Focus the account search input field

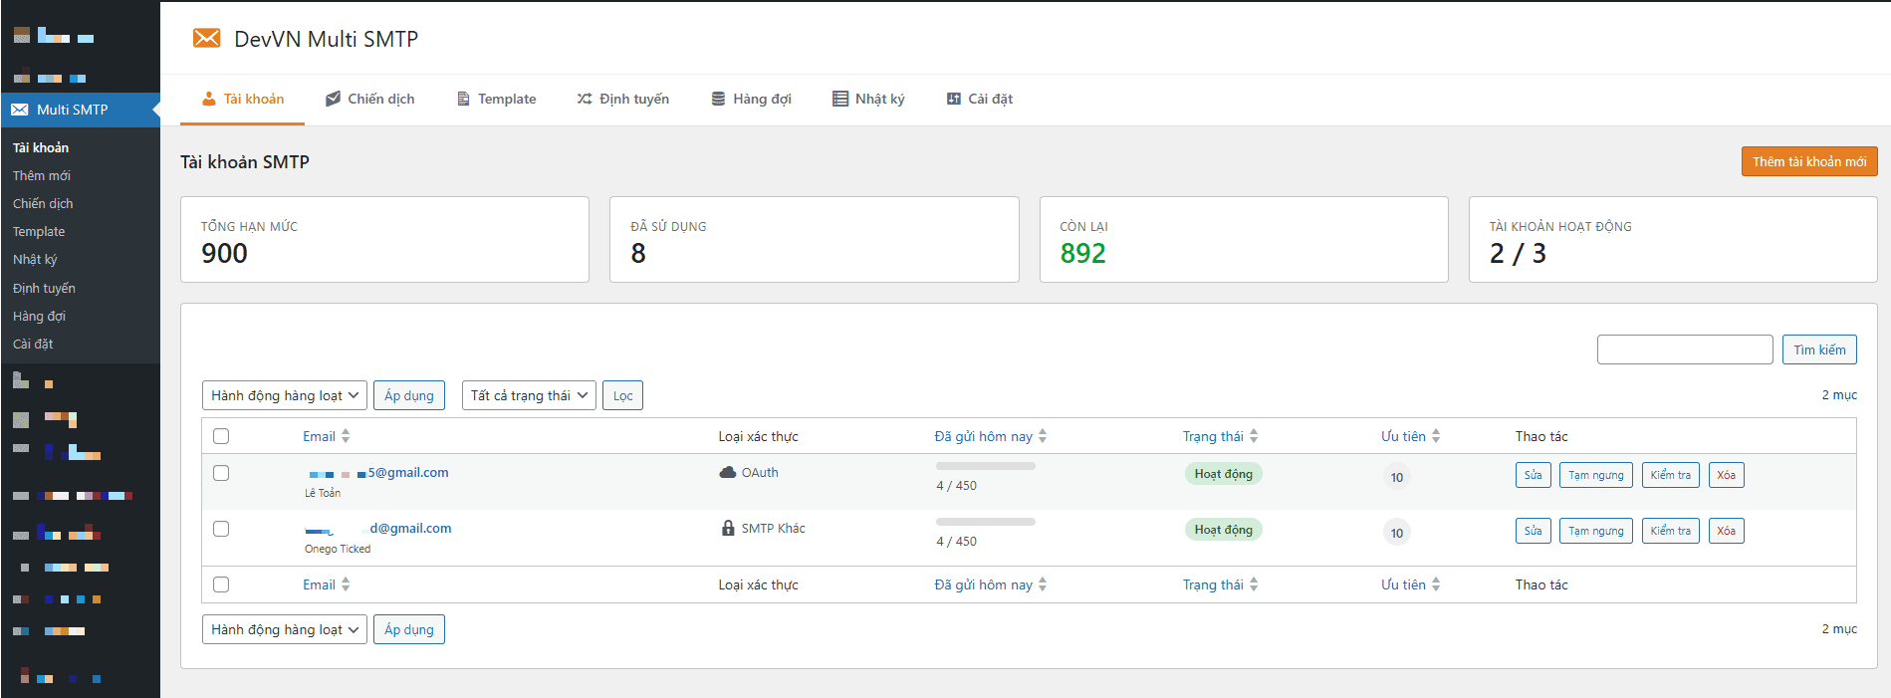click(x=1684, y=349)
